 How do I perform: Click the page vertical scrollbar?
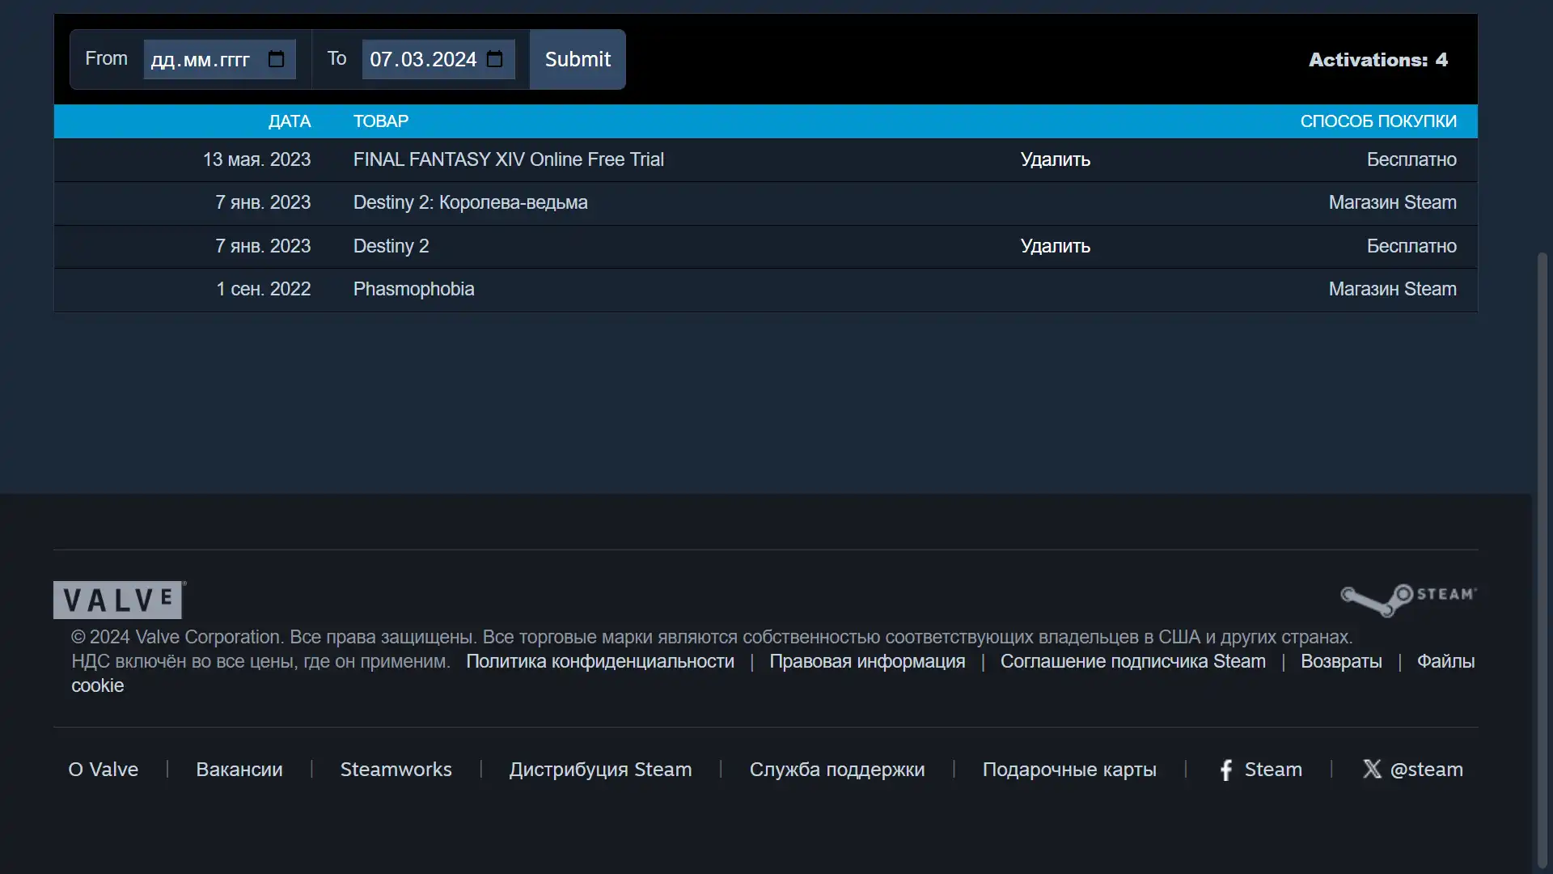point(1542,558)
